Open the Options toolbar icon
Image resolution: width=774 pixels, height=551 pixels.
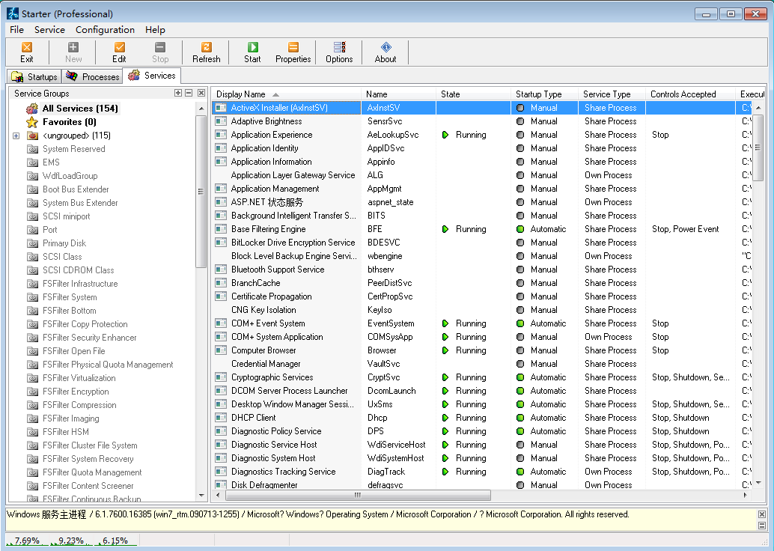pyautogui.click(x=339, y=52)
